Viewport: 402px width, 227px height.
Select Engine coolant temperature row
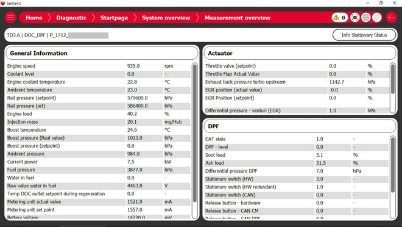point(99,82)
